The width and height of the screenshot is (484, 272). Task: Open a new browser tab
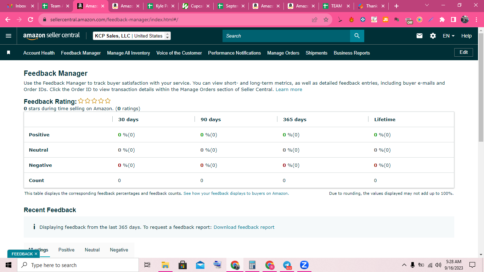click(396, 6)
